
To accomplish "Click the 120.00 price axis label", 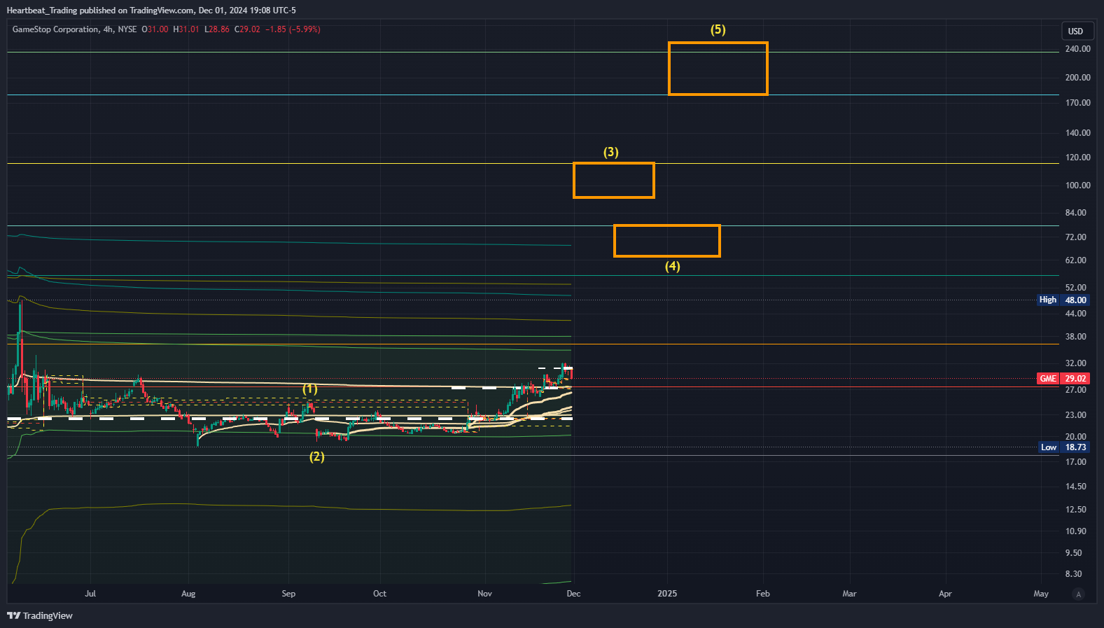I will click(x=1077, y=158).
